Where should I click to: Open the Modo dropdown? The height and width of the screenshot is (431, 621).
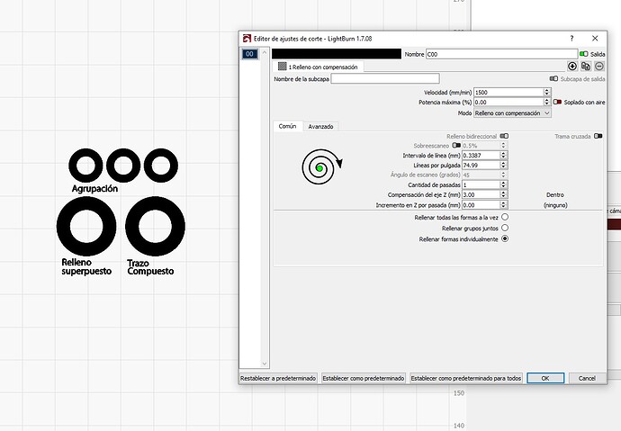[512, 113]
